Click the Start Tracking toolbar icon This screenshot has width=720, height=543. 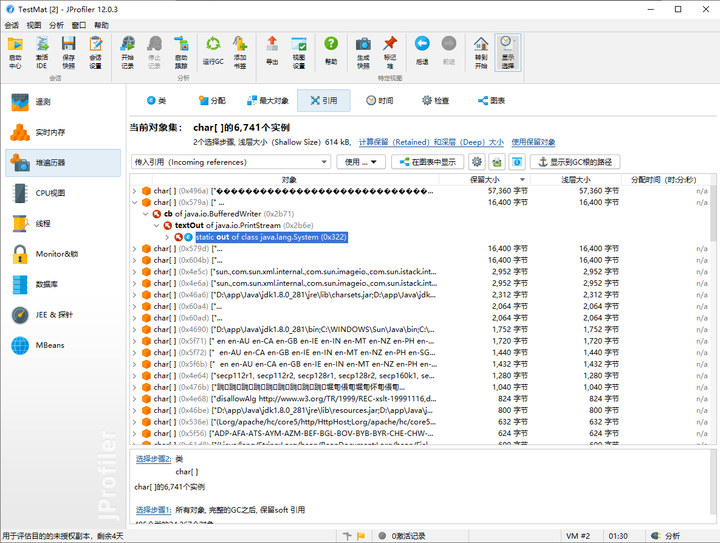point(181,52)
